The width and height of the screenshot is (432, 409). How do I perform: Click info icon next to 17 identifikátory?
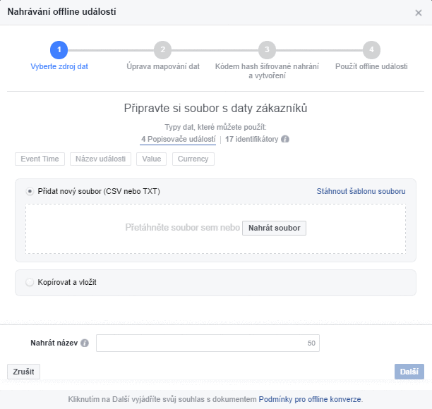[285, 140]
